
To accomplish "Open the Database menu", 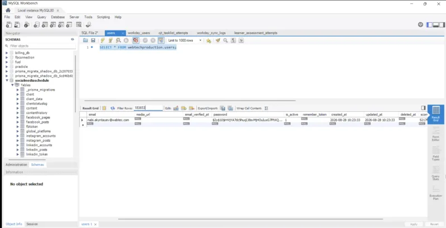I will tap(58, 17).
